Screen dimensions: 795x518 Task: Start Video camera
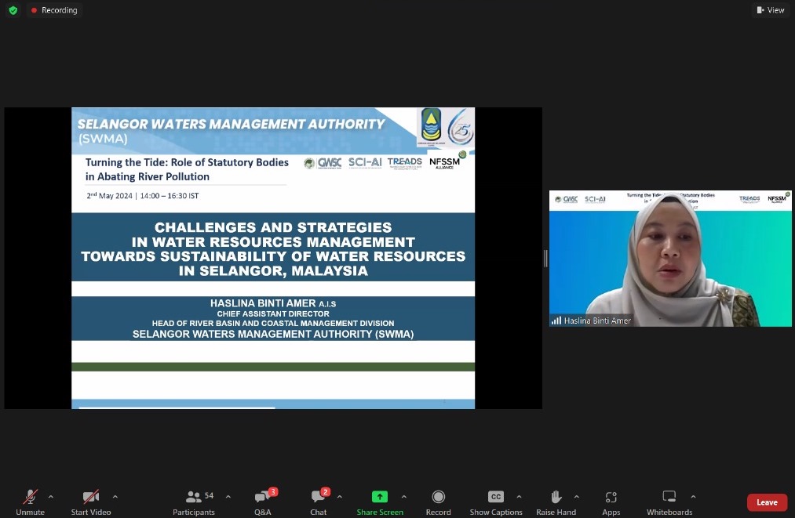coord(91,502)
